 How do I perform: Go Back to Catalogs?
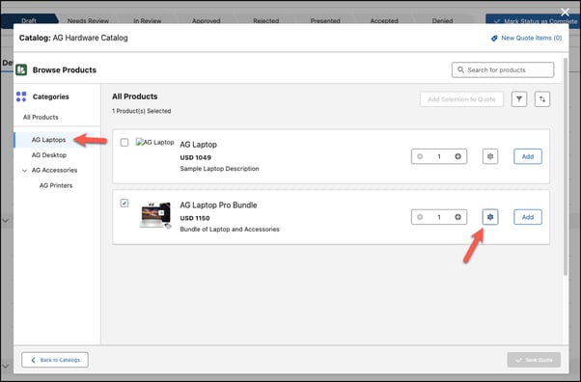[55, 360]
